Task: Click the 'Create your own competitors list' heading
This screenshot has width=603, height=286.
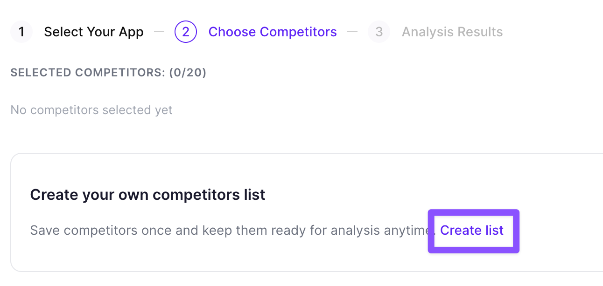Action: (x=147, y=194)
